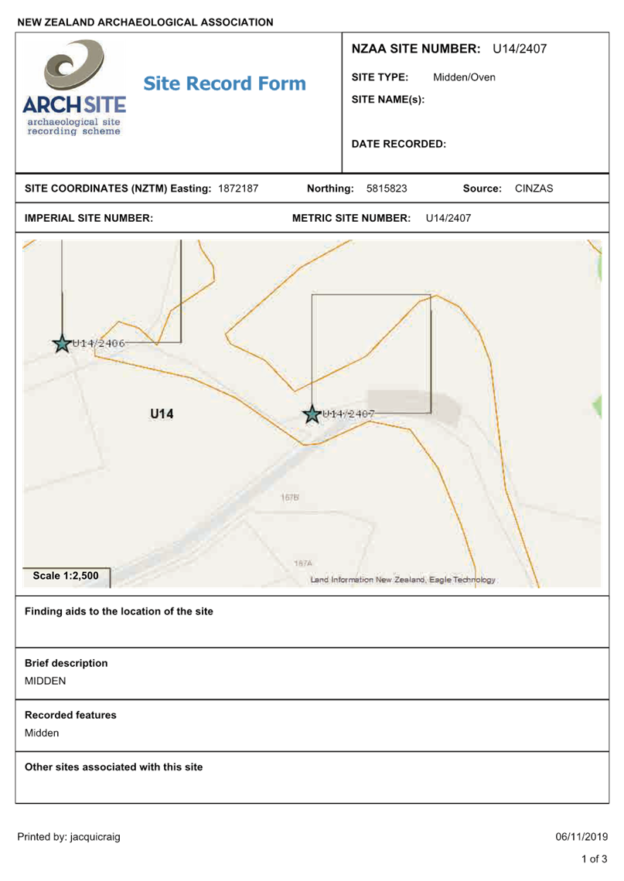Click the star marker for site U14/2407
624x881 pixels.
312,415
